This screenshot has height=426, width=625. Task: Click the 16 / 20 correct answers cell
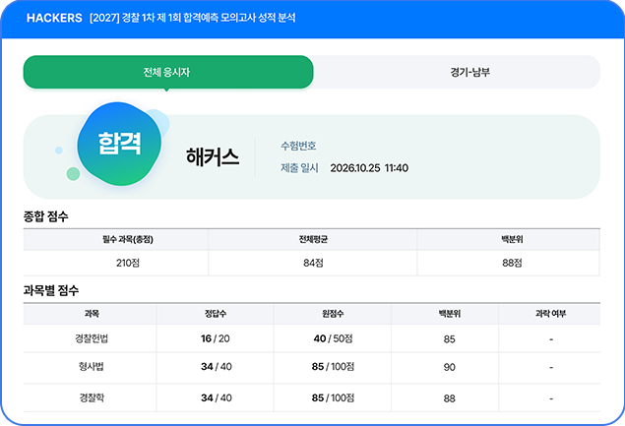[216, 338]
